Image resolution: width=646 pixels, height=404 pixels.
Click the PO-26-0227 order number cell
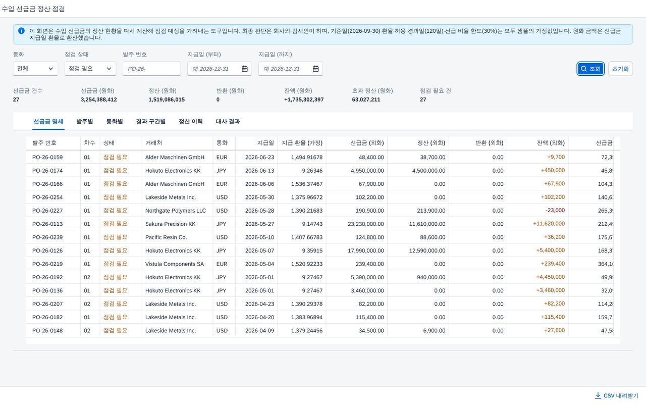pos(53,211)
